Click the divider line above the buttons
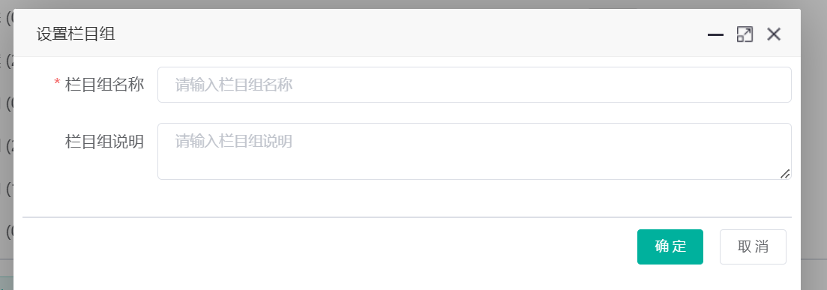The image size is (827, 290). click(406, 217)
